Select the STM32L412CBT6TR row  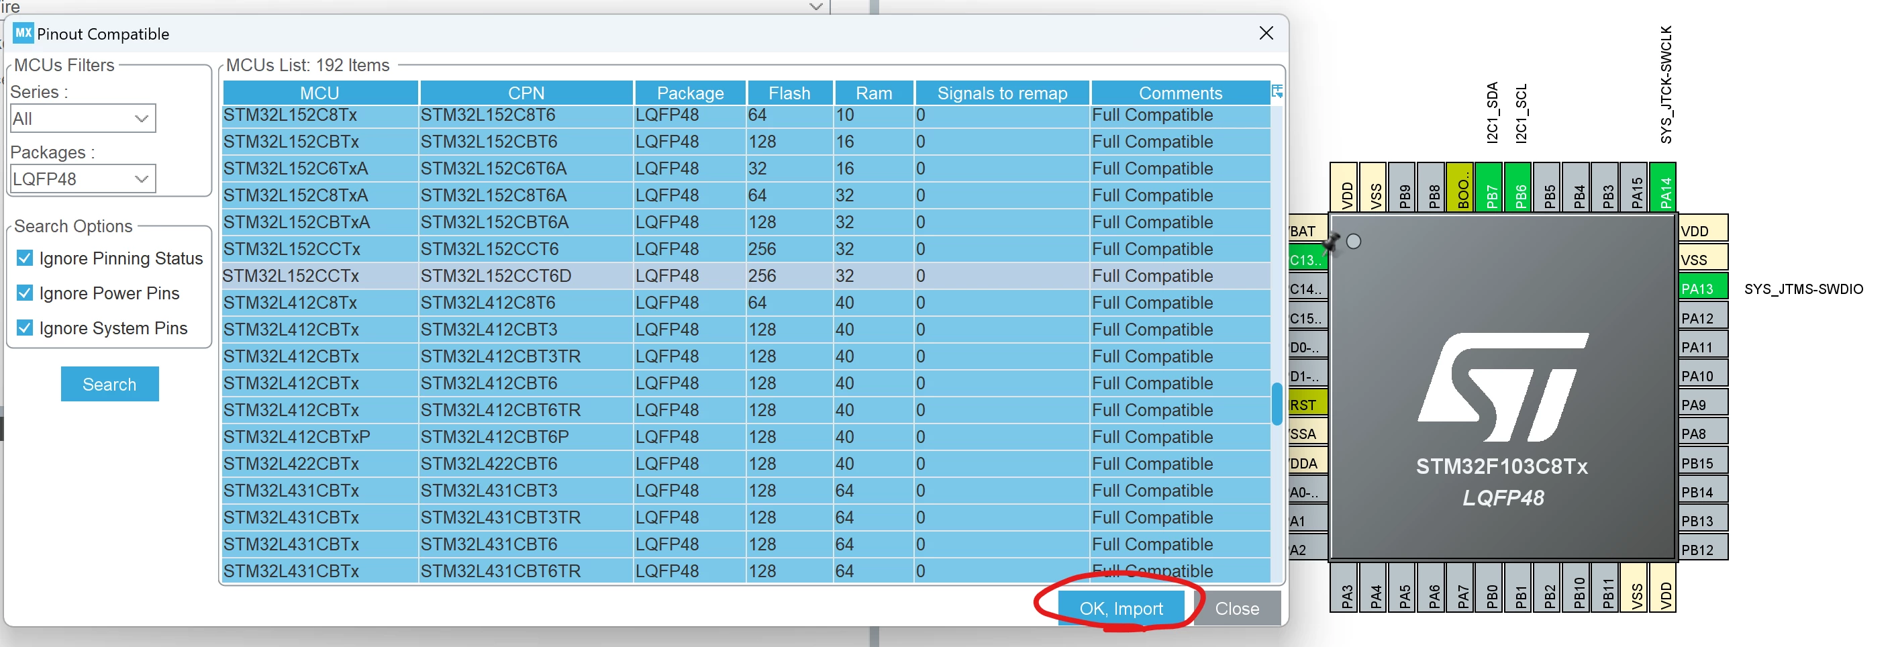[x=746, y=410]
